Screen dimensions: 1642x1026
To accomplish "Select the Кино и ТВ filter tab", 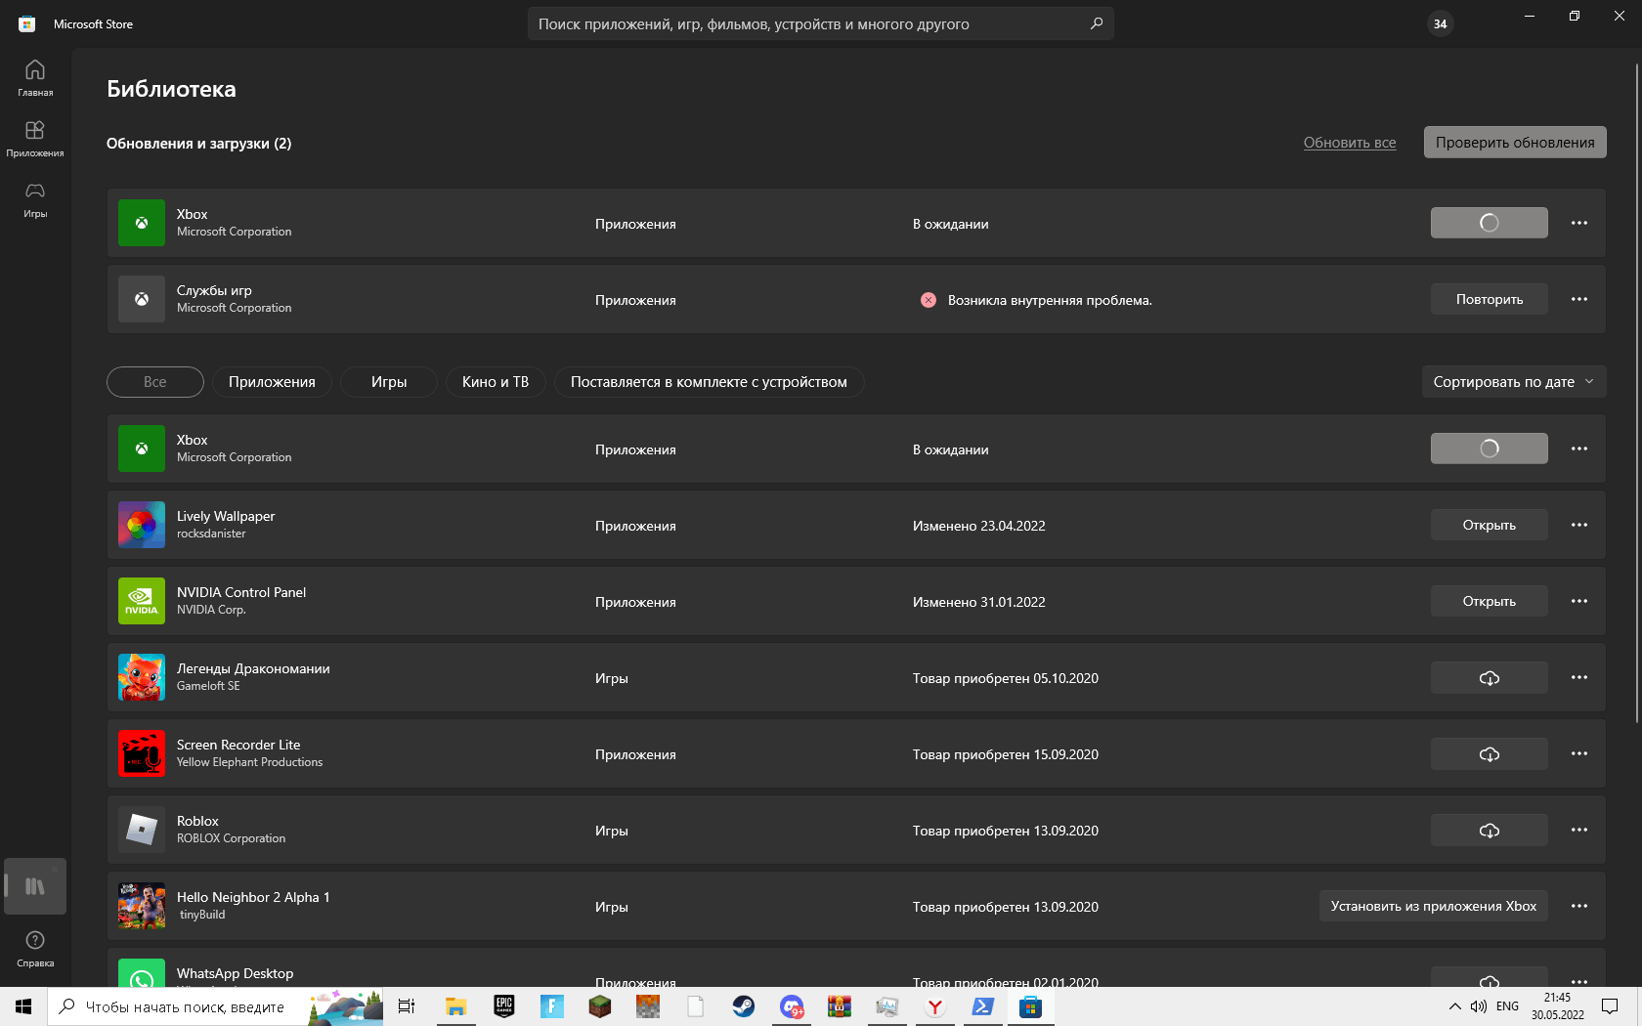I will pos(496,382).
